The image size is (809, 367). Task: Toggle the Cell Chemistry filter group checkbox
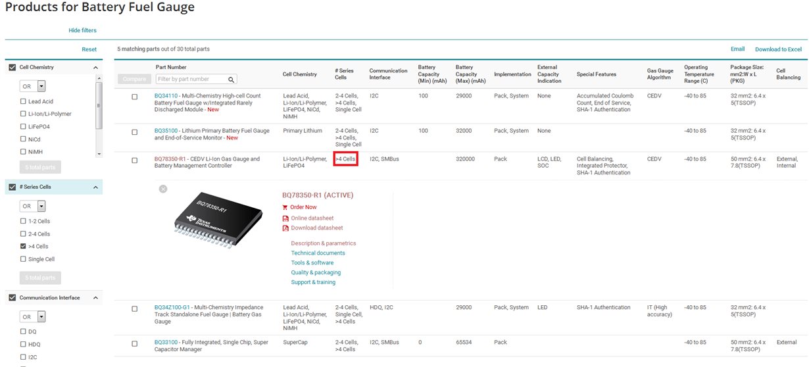click(x=12, y=68)
